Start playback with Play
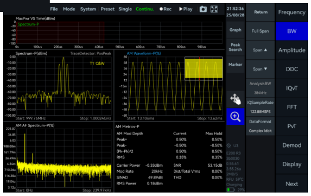 pyautogui.click(x=186, y=9)
